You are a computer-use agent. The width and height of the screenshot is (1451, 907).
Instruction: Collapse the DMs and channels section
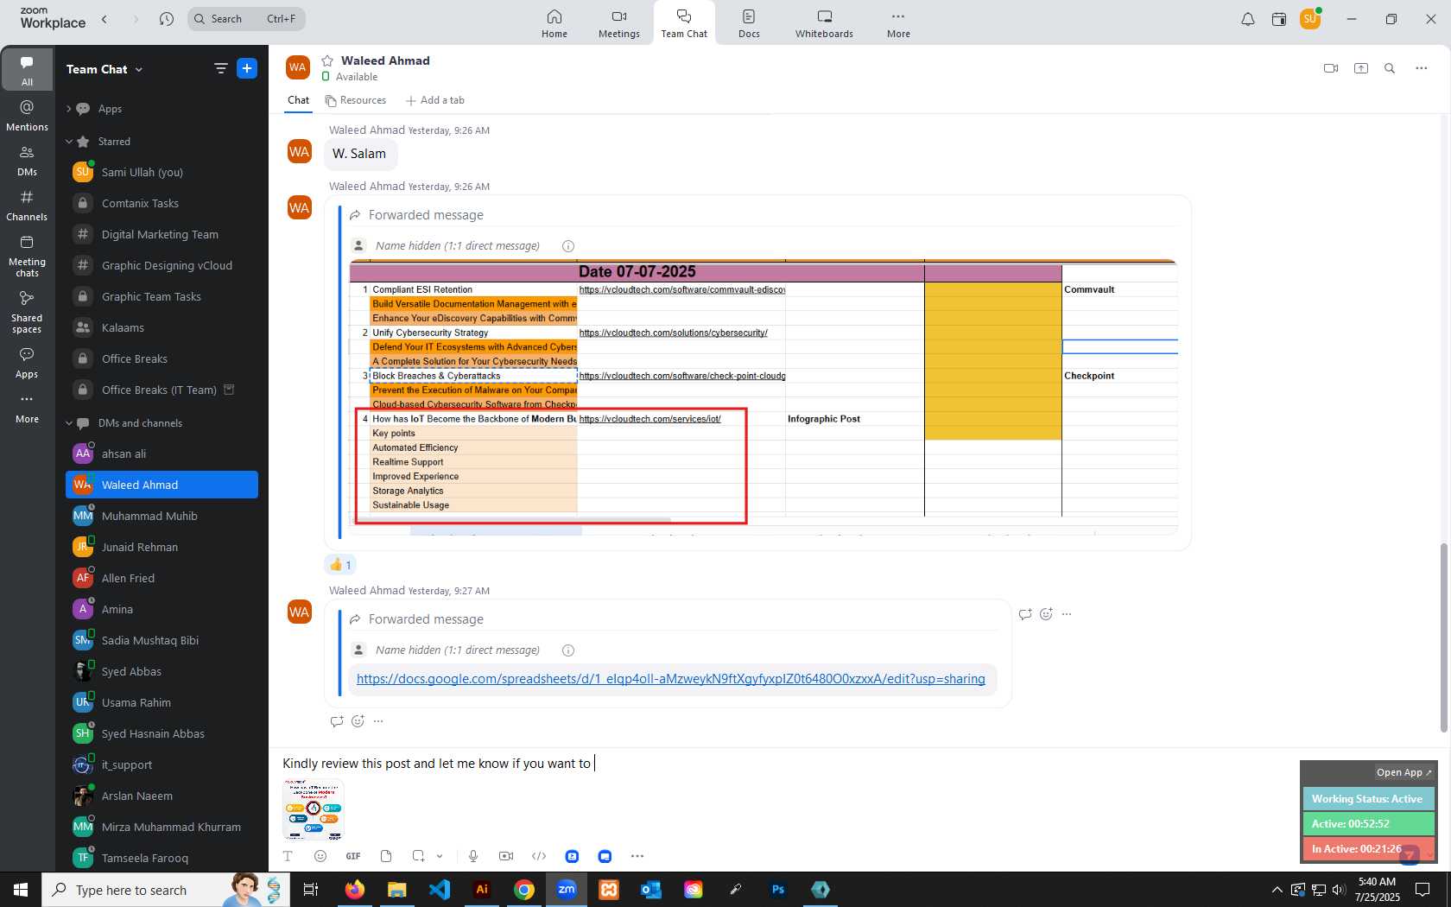tap(68, 423)
